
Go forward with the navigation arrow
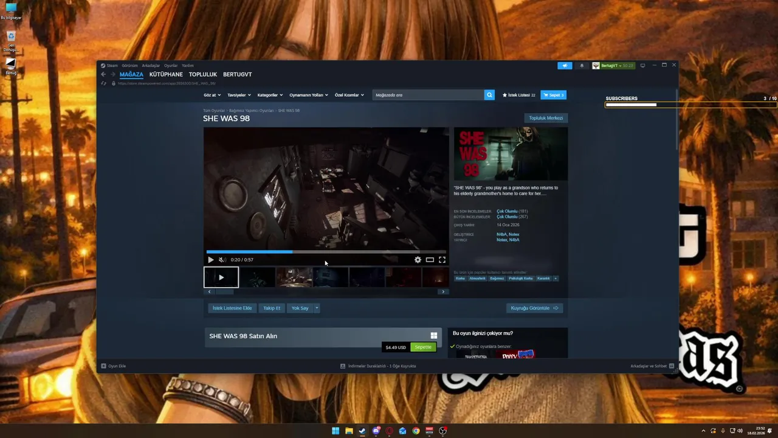112,74
